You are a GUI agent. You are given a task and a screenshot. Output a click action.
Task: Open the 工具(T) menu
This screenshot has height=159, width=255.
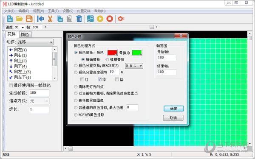[54, 11]
